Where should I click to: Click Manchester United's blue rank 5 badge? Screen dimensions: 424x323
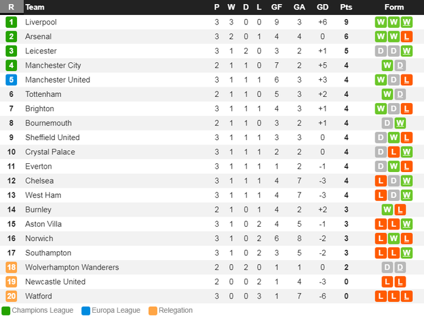pos(11,80)
